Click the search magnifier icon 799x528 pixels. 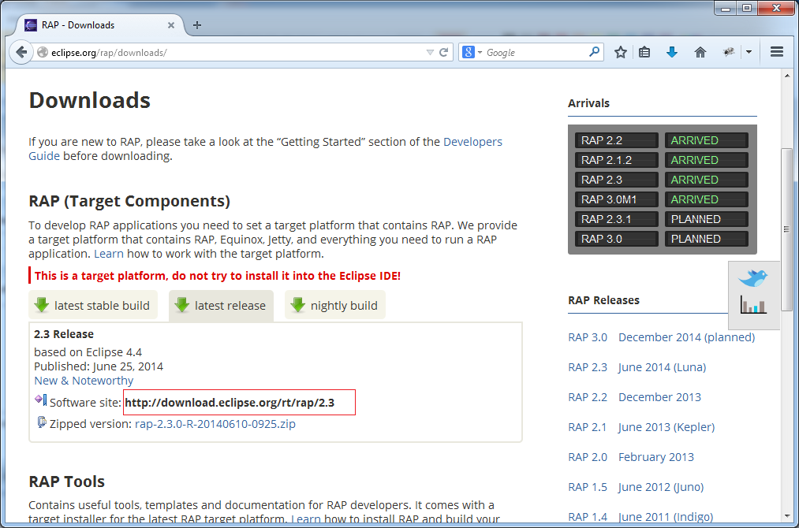pos(594,52)
